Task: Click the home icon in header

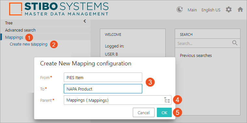Action: 240,10
